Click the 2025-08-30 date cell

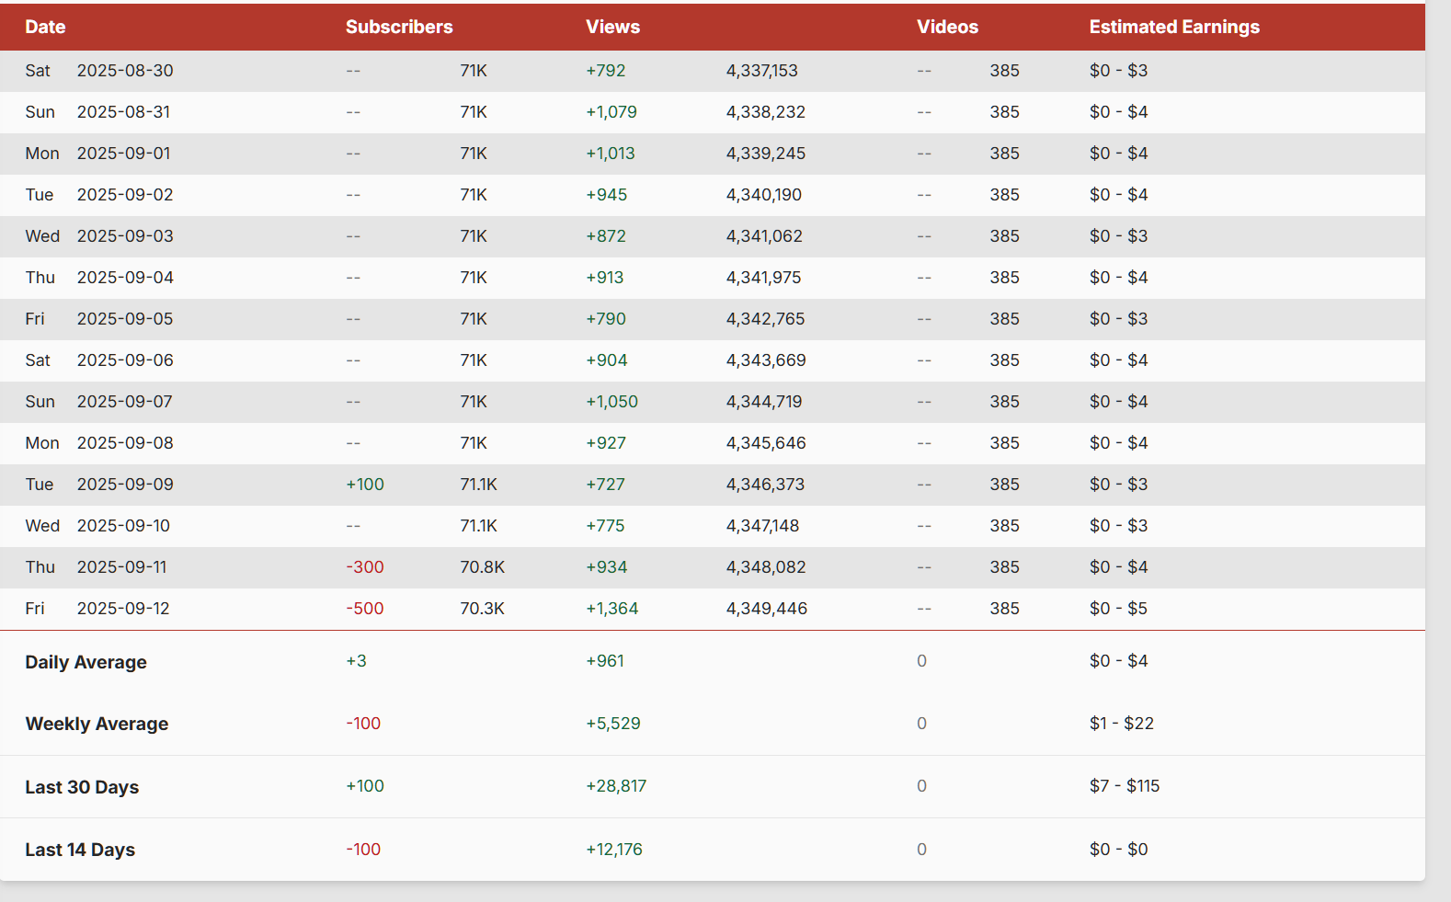click(125, 71)
